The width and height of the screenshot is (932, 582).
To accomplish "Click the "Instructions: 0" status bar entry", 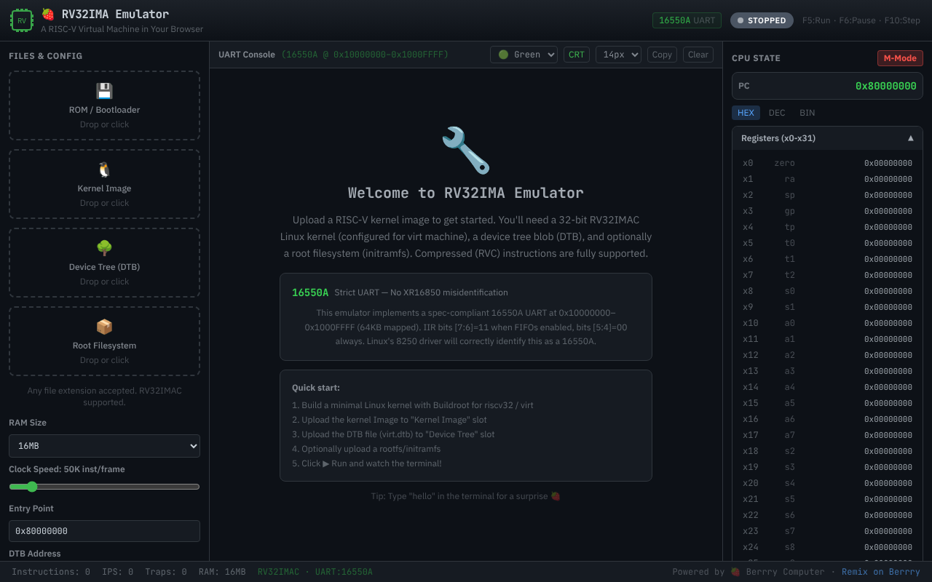I will coord(51,572).
